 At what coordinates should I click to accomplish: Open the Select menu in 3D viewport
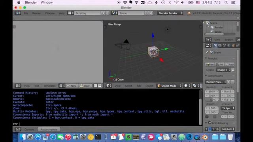click(128, 86)
